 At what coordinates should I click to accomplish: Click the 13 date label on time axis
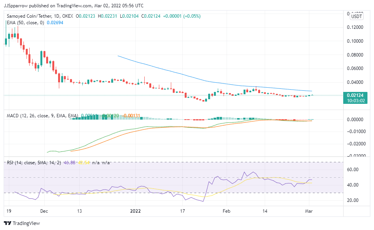[79, 211]
